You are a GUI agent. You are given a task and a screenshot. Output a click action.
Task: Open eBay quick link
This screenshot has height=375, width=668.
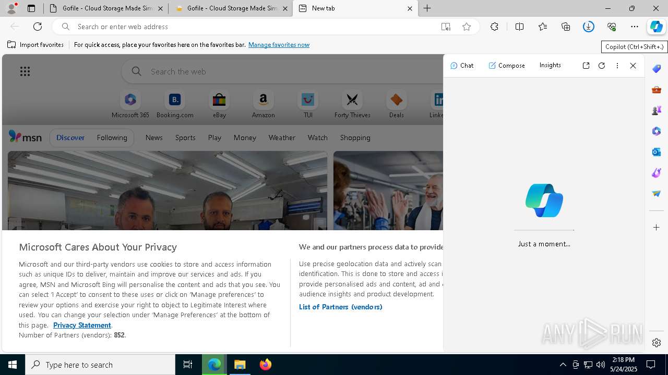point(219,105)
